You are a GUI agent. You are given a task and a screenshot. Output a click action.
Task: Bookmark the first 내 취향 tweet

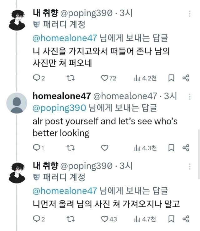[x=171, y=78]
